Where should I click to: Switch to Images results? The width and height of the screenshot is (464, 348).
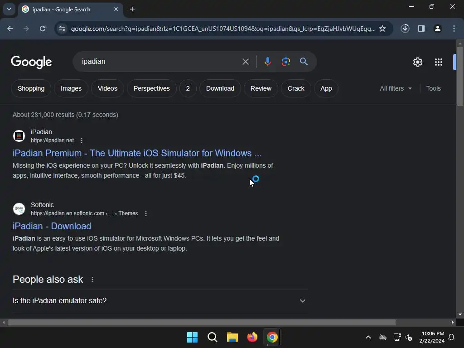coord(71,88)
